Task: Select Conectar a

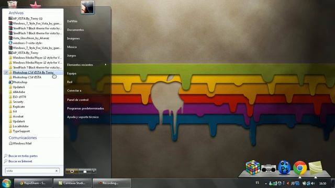Action: pos(74,90)
